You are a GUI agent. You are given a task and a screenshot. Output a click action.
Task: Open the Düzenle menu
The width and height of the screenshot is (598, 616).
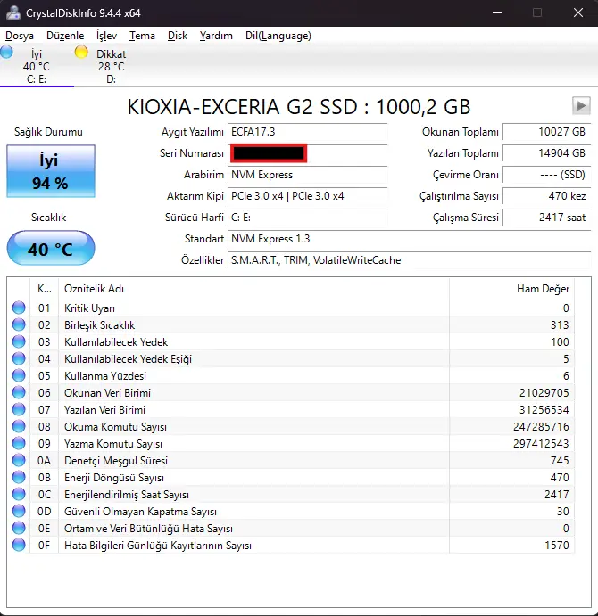(x=65, y=36)
